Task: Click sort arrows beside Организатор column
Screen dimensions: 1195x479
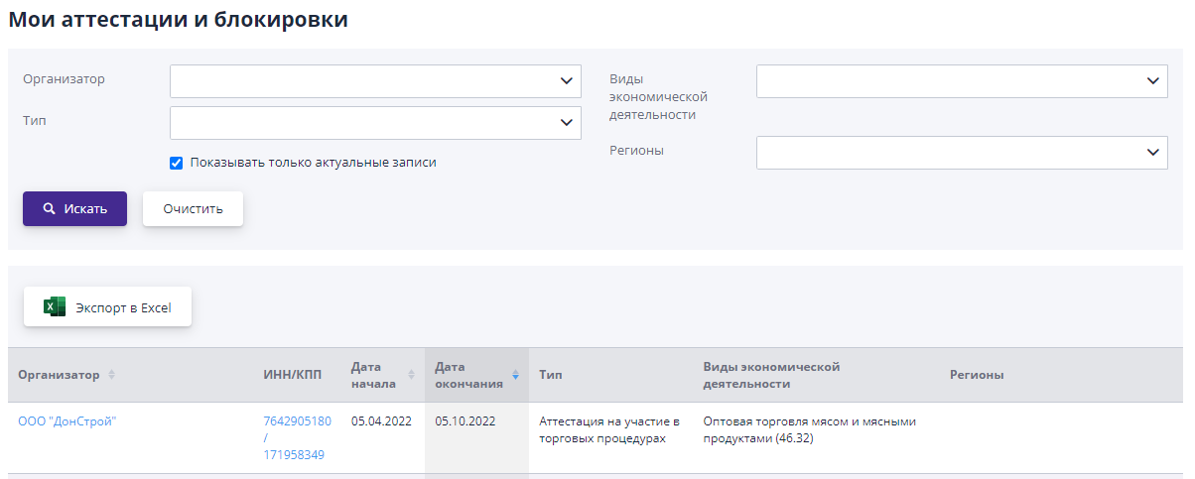Action: tap(111, 375)
